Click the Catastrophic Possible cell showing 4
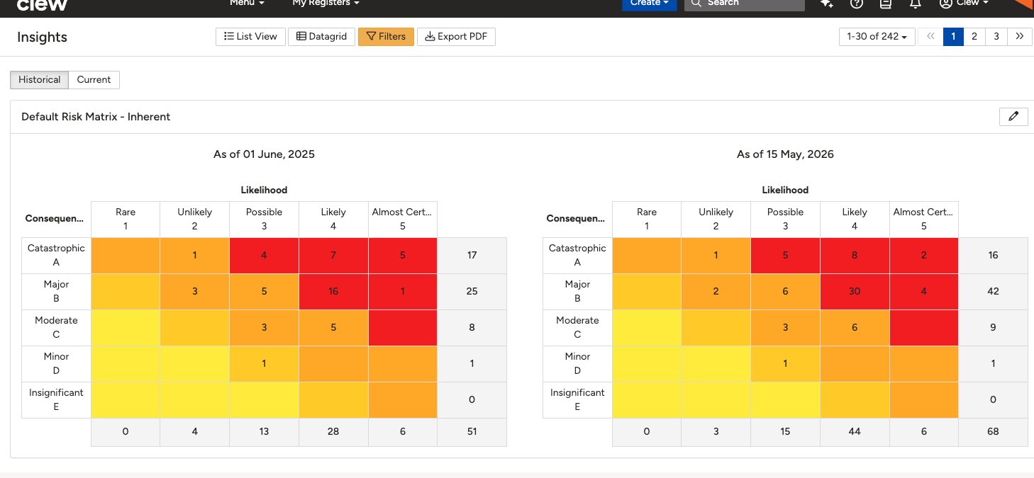The image size is (1034, 478). click(264, 255)
